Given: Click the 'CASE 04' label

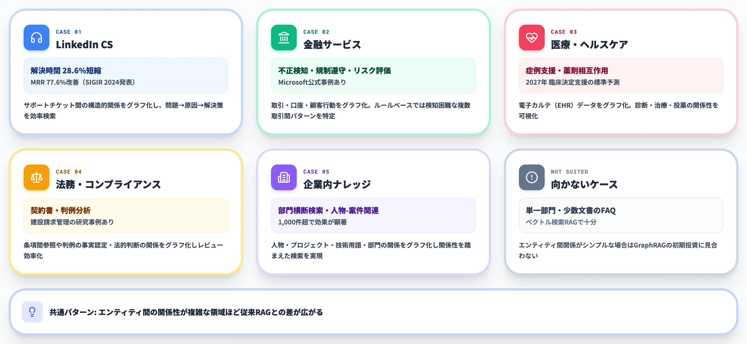Looking at the screenshot, I should pyautogui.click(x=68, y=172).
